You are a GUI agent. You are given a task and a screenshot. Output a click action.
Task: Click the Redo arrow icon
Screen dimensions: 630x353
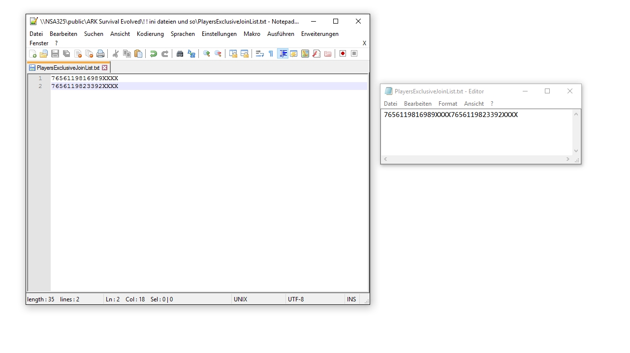tap(165, 54)
